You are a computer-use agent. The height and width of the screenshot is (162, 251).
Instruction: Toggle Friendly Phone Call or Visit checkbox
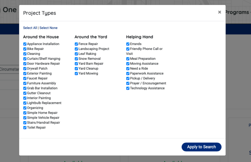pyautogui.click(x=128, y=49)
